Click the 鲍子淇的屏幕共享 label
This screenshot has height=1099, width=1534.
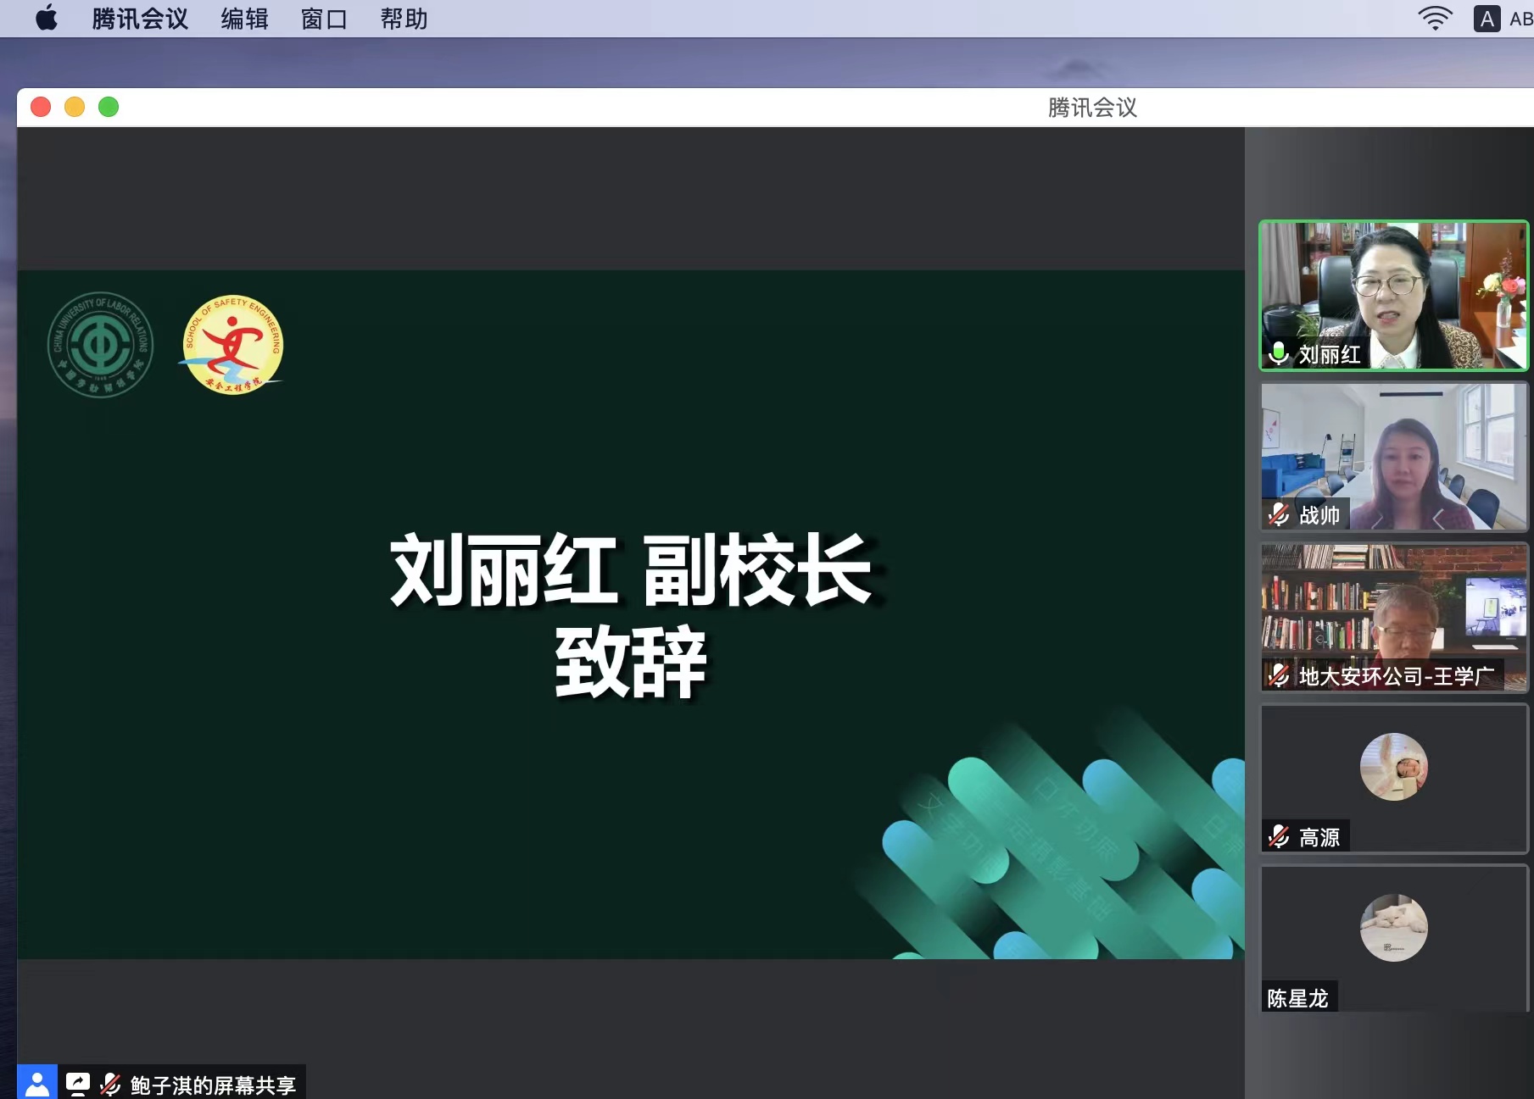(x=213, y=1085)
